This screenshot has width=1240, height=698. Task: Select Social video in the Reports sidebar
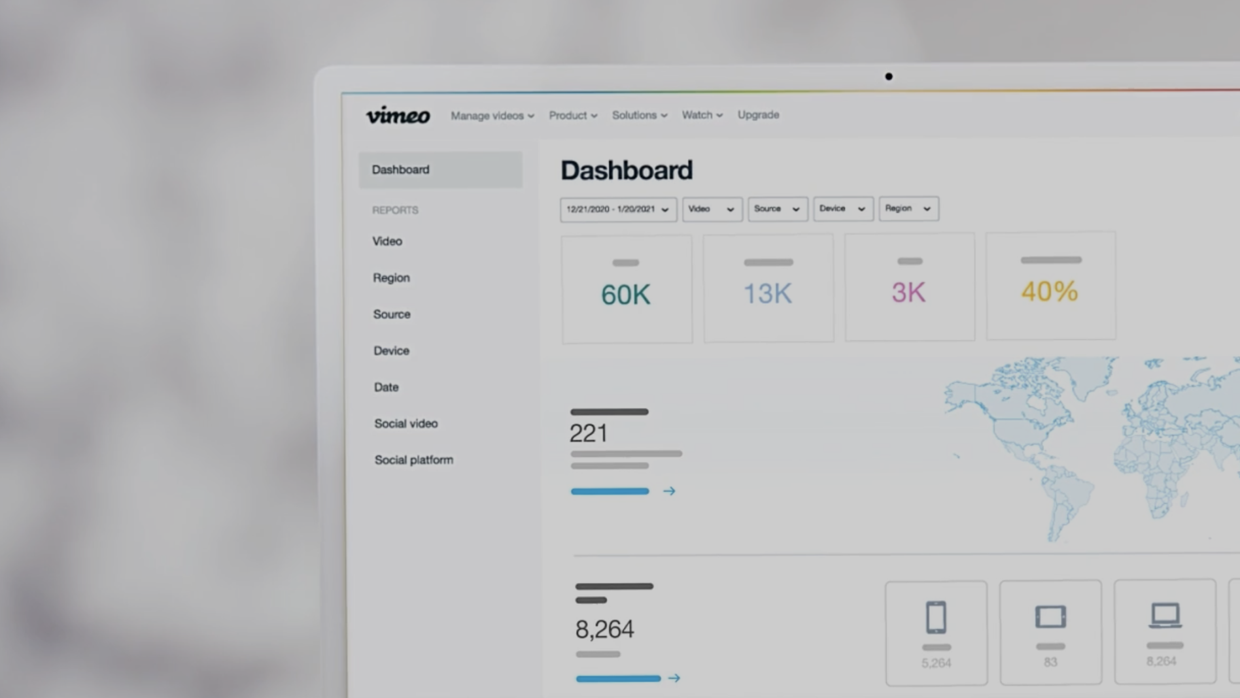[405, 423]
